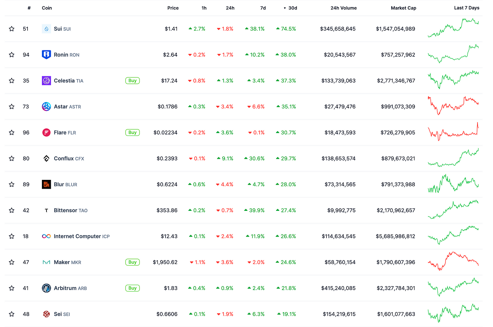Open the Sei SEI coin link

(62, 314)
